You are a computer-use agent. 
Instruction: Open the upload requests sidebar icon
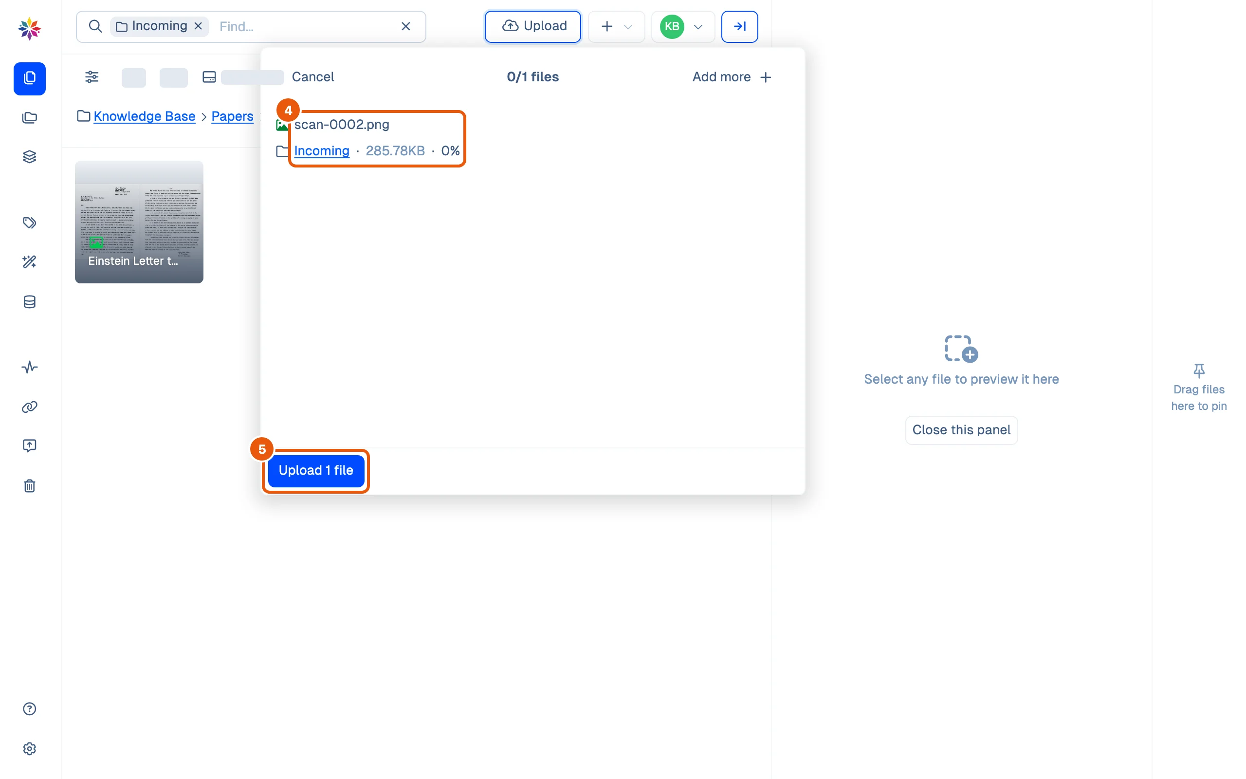tap(29, 445)
